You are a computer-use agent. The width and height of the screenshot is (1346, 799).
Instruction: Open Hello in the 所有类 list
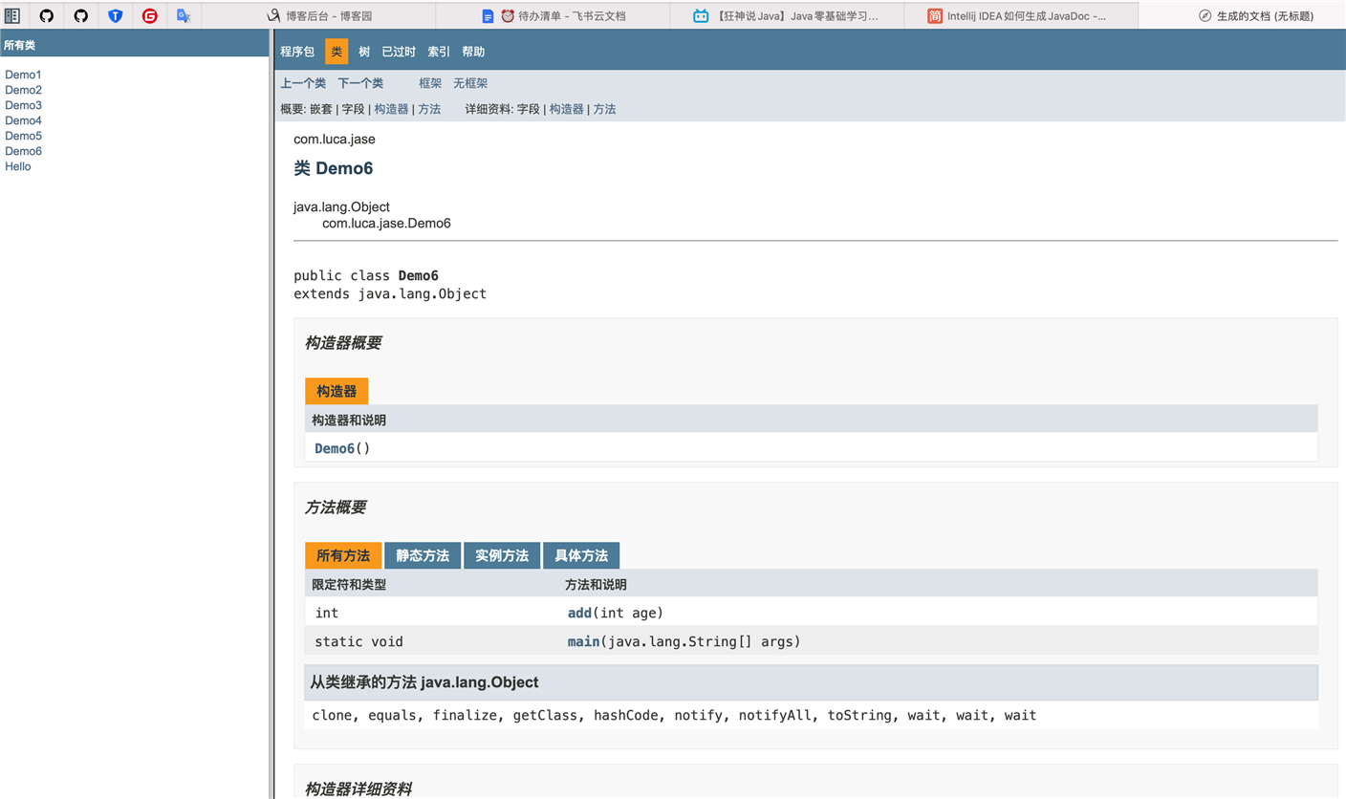click(x=18, y=166)
